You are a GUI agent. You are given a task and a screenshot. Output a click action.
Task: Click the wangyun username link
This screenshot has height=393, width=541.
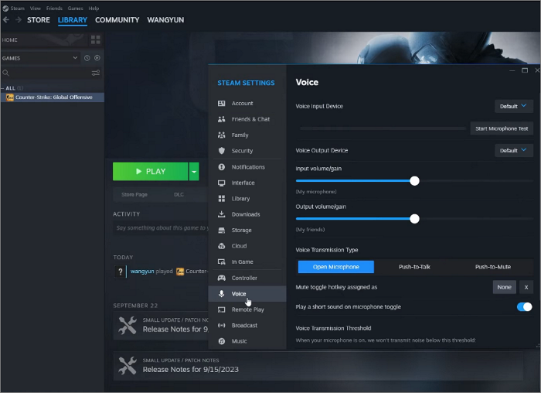(142, 272)
